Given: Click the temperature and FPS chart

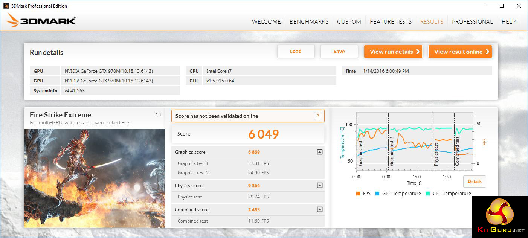Looking at the screenshot, I should (414, 142).
